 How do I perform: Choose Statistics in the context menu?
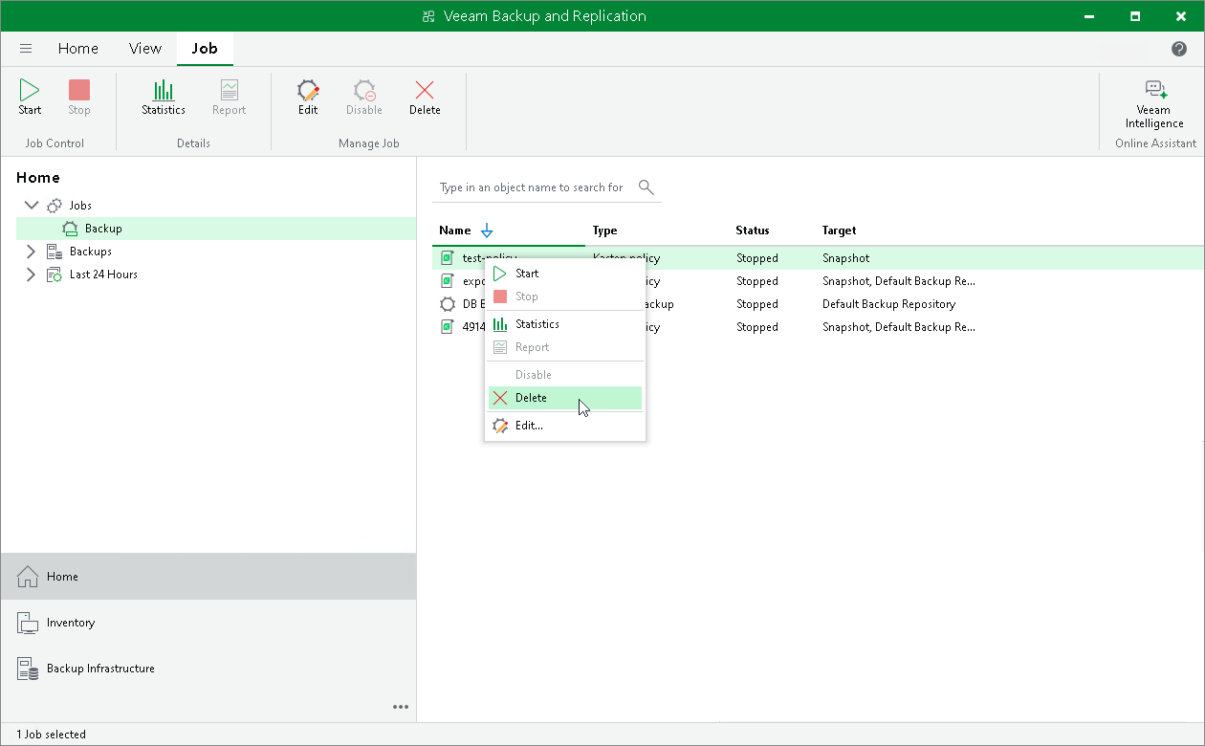[565, 324]
